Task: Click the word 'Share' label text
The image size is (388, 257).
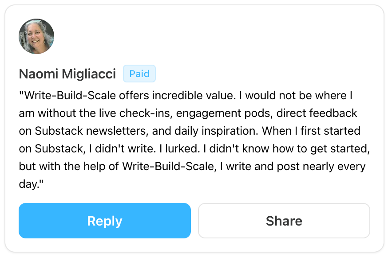Action: coord(284,221)
